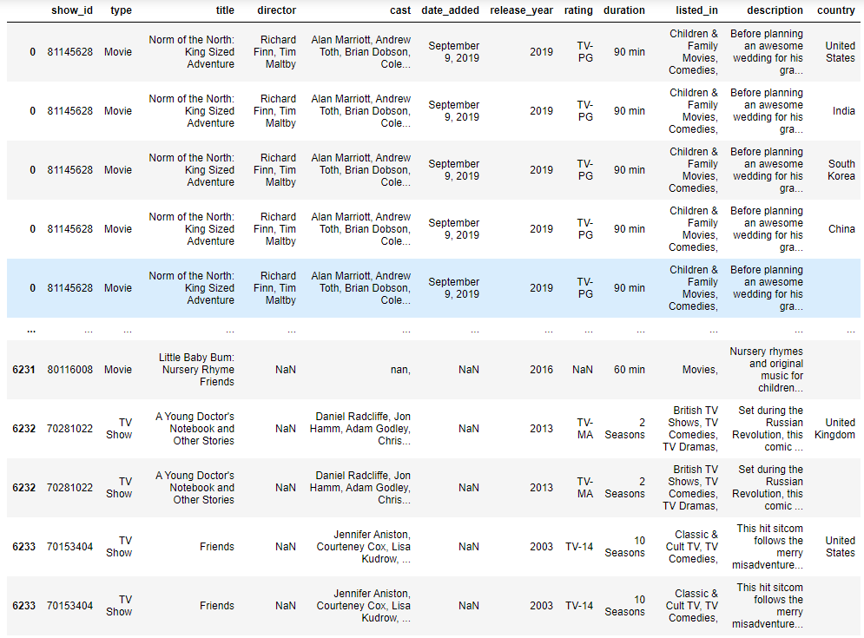Click the title column header
The height and width of the screenshot is (638, 864).
[x=225, y=10]
